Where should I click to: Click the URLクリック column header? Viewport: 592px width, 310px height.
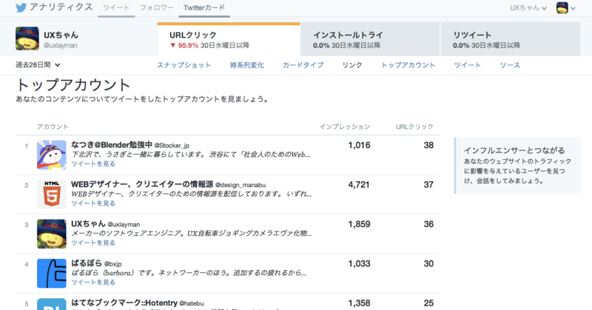click(414, 127)
